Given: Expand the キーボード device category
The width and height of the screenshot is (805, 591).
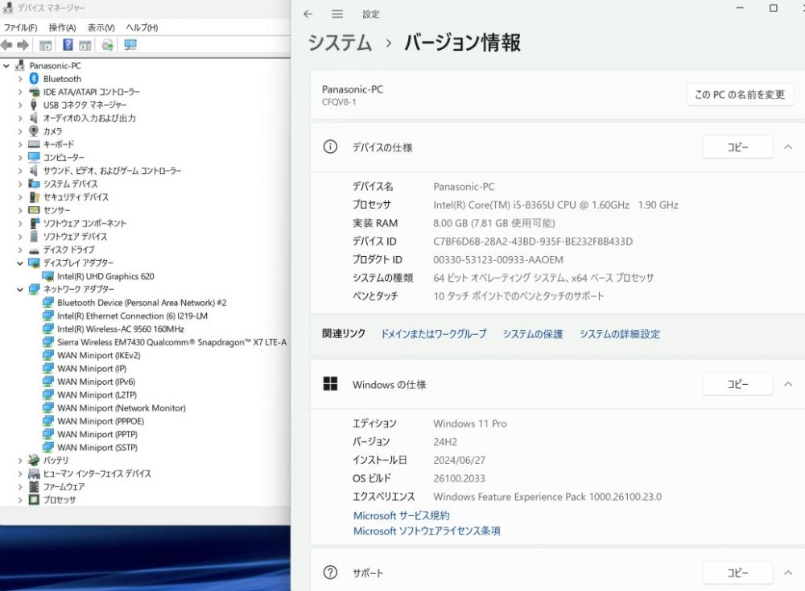Looking at the screenshot, I should [20, 144].
